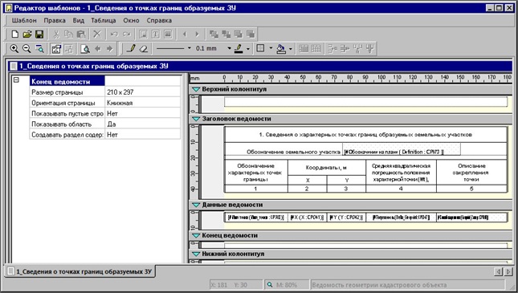Click the right-pointing triangle toolbar icon
This screenshot has width=518, height=293.
[198, 34]
